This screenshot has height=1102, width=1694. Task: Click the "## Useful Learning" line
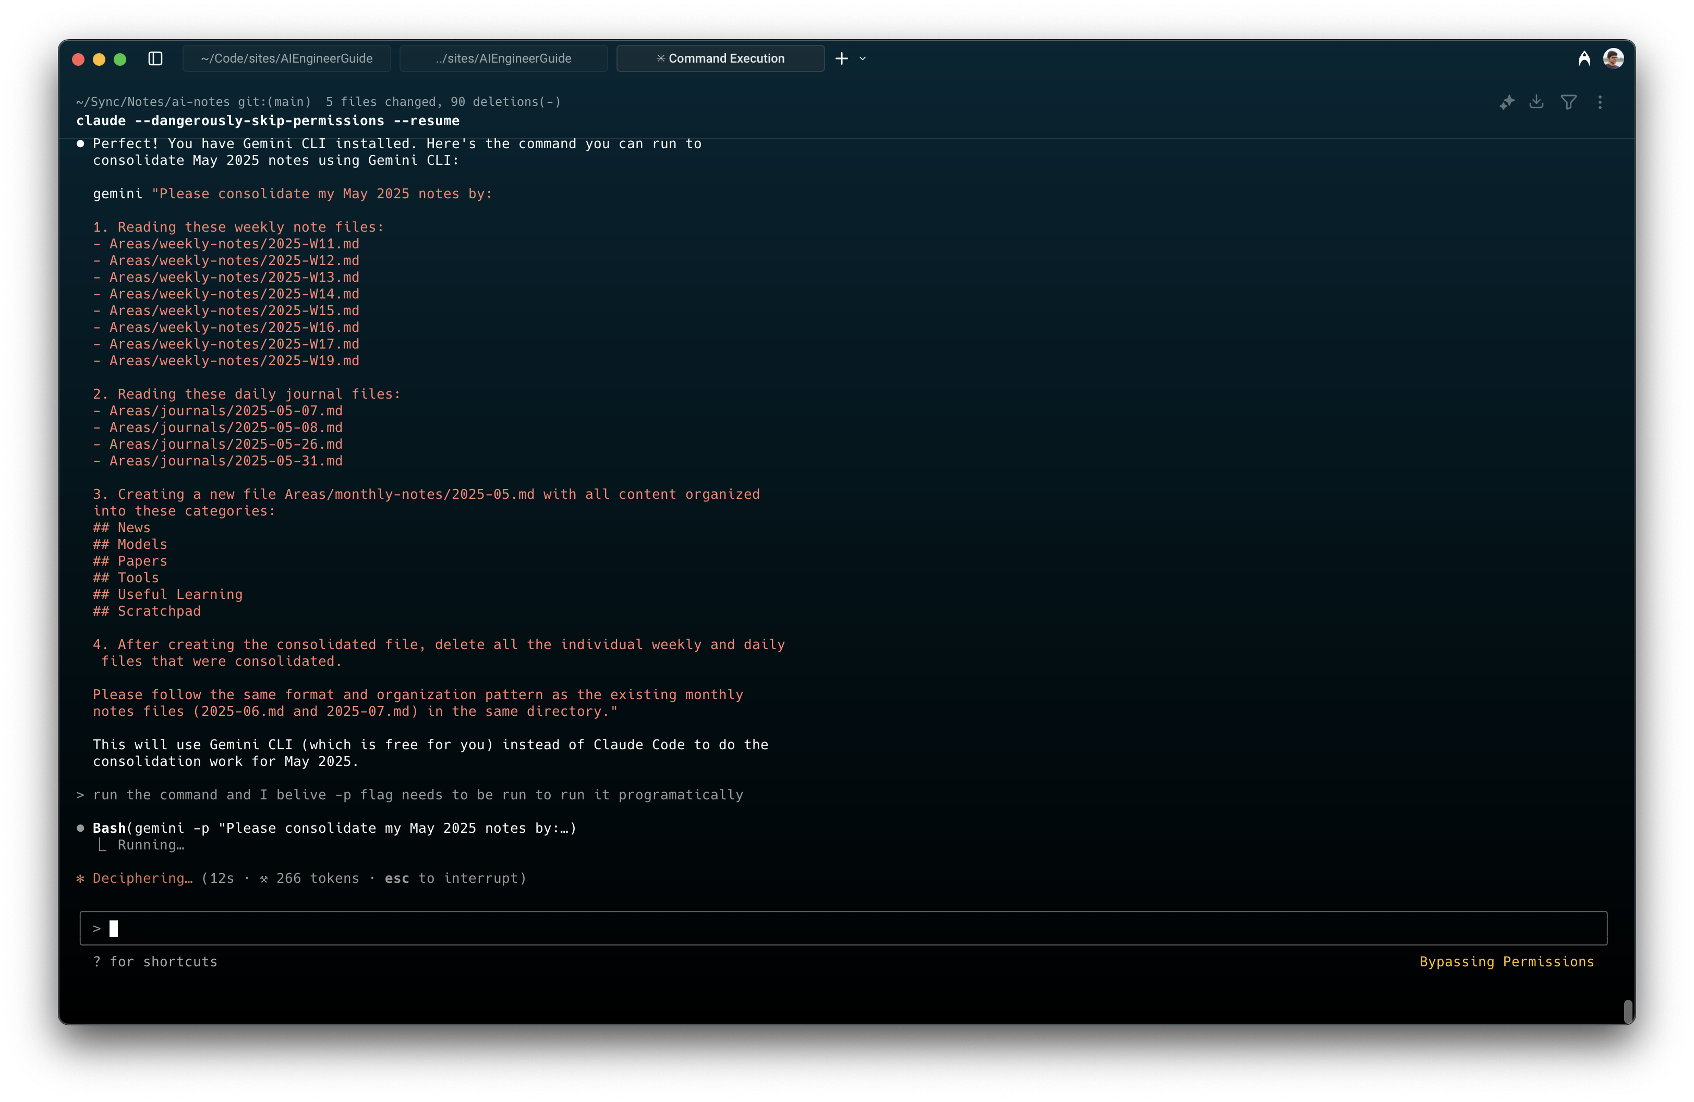pos(168,594)
